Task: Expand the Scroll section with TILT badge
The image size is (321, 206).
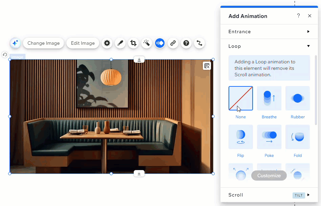Action: (x=269, y=195)
